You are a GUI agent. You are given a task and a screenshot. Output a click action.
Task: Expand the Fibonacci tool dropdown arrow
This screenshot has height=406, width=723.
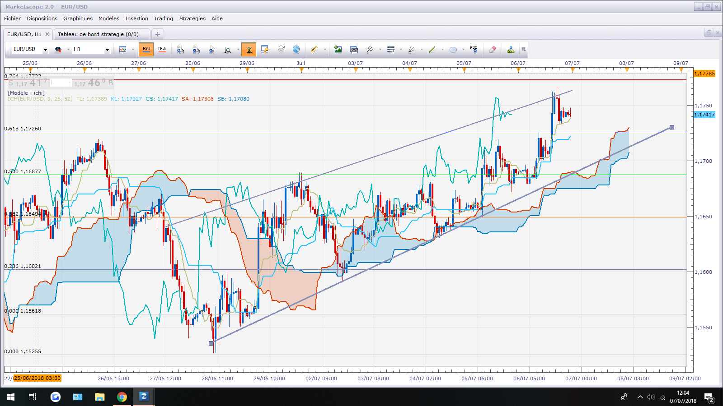401,50
